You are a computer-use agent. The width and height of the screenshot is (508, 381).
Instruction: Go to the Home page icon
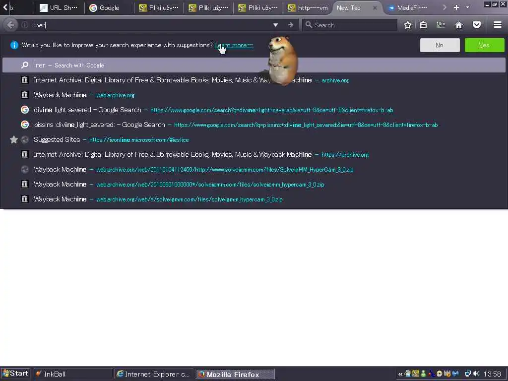tap(459, 25)
